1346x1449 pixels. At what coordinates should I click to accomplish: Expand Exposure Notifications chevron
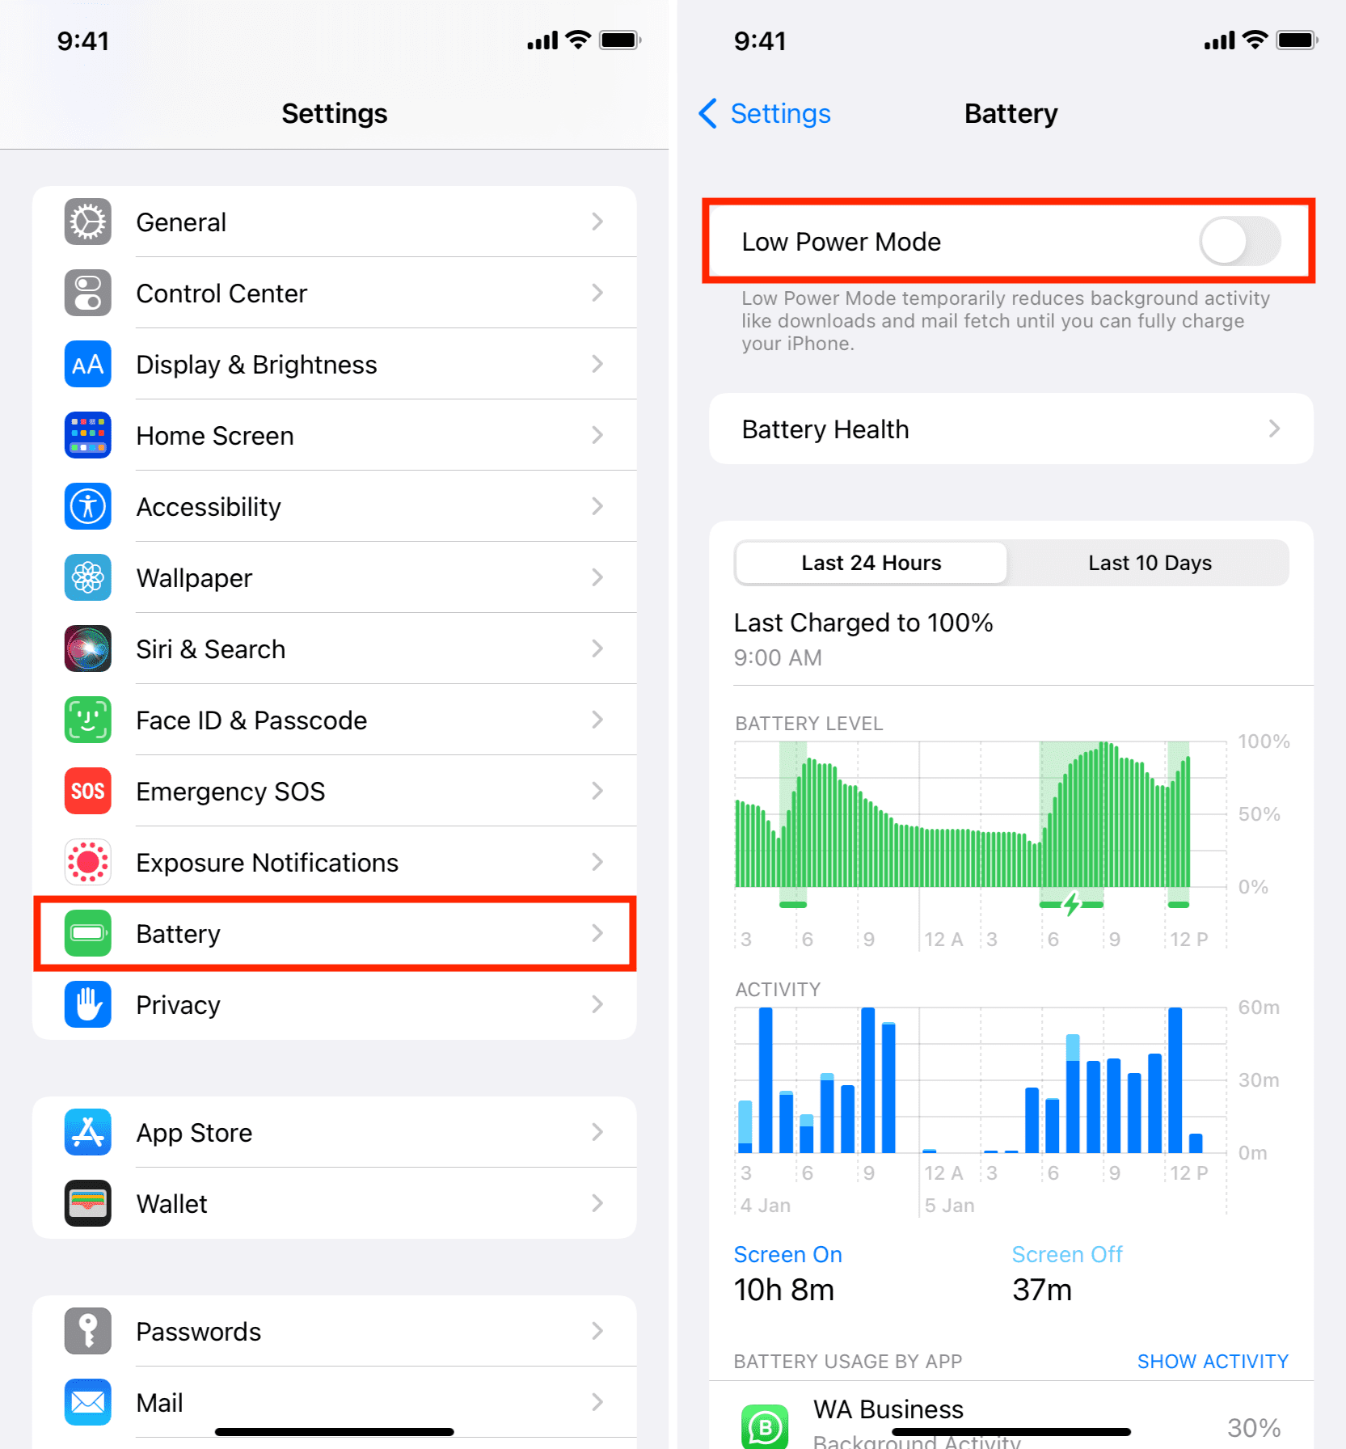pos(597,862)
